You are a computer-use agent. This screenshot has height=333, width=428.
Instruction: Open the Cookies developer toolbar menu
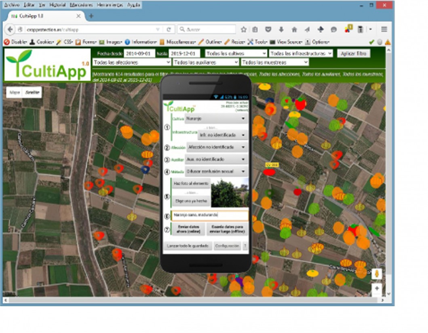point(42,42)
